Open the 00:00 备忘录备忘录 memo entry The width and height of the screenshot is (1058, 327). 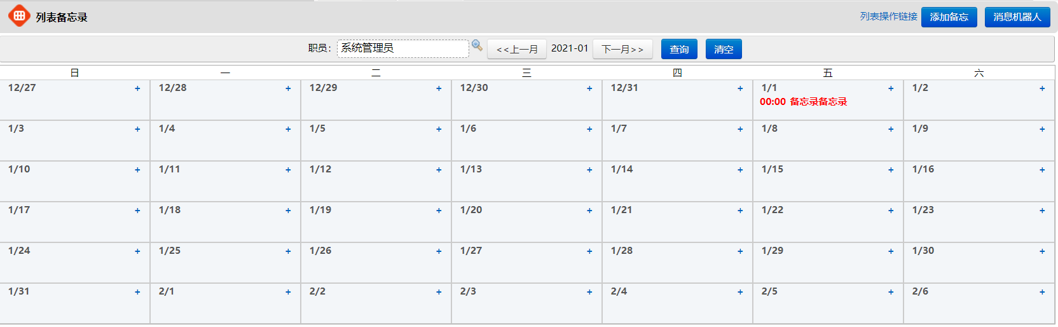point(803,102)
